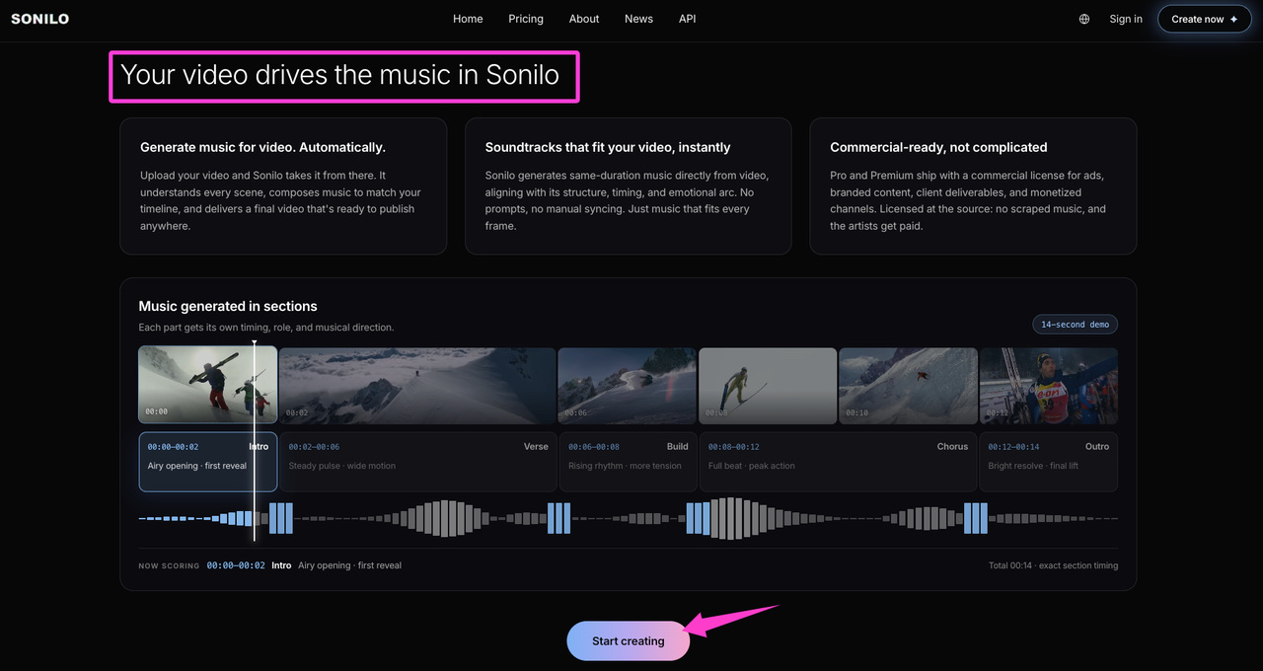Click 'Airy opening · first reveal' in status row
1263x671 pixels.
[x=349, y=565]
